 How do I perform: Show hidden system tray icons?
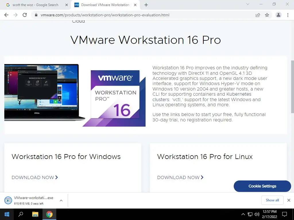(x=243, y=214)
